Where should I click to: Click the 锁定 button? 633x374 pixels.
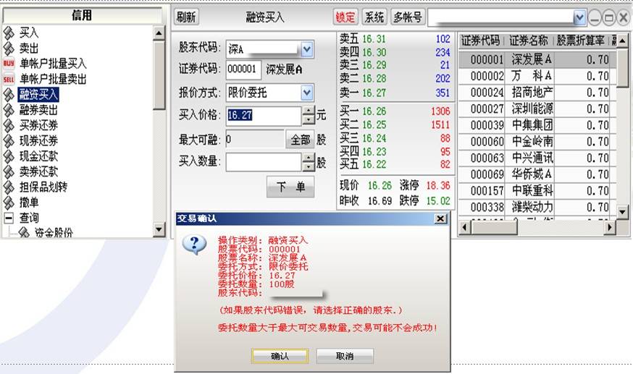click(x=345, y=17)
